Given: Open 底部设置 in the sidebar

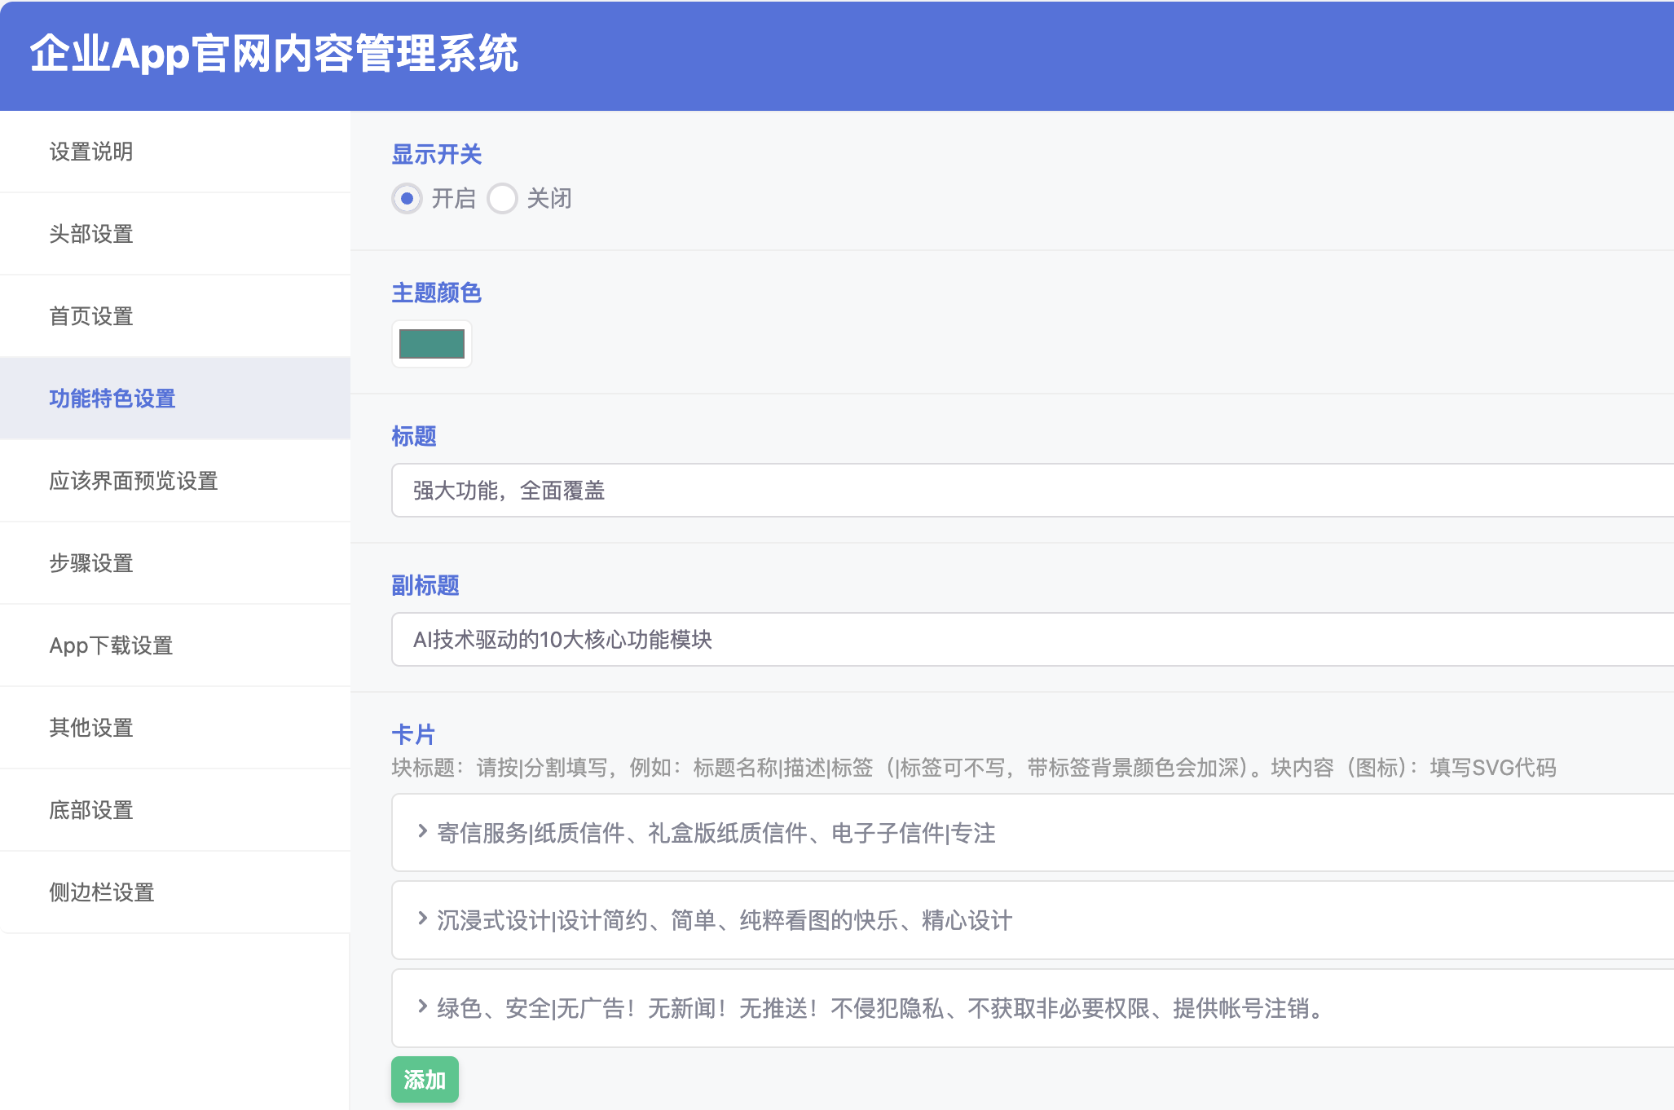Looking at the screenshot, I should 175,810.
